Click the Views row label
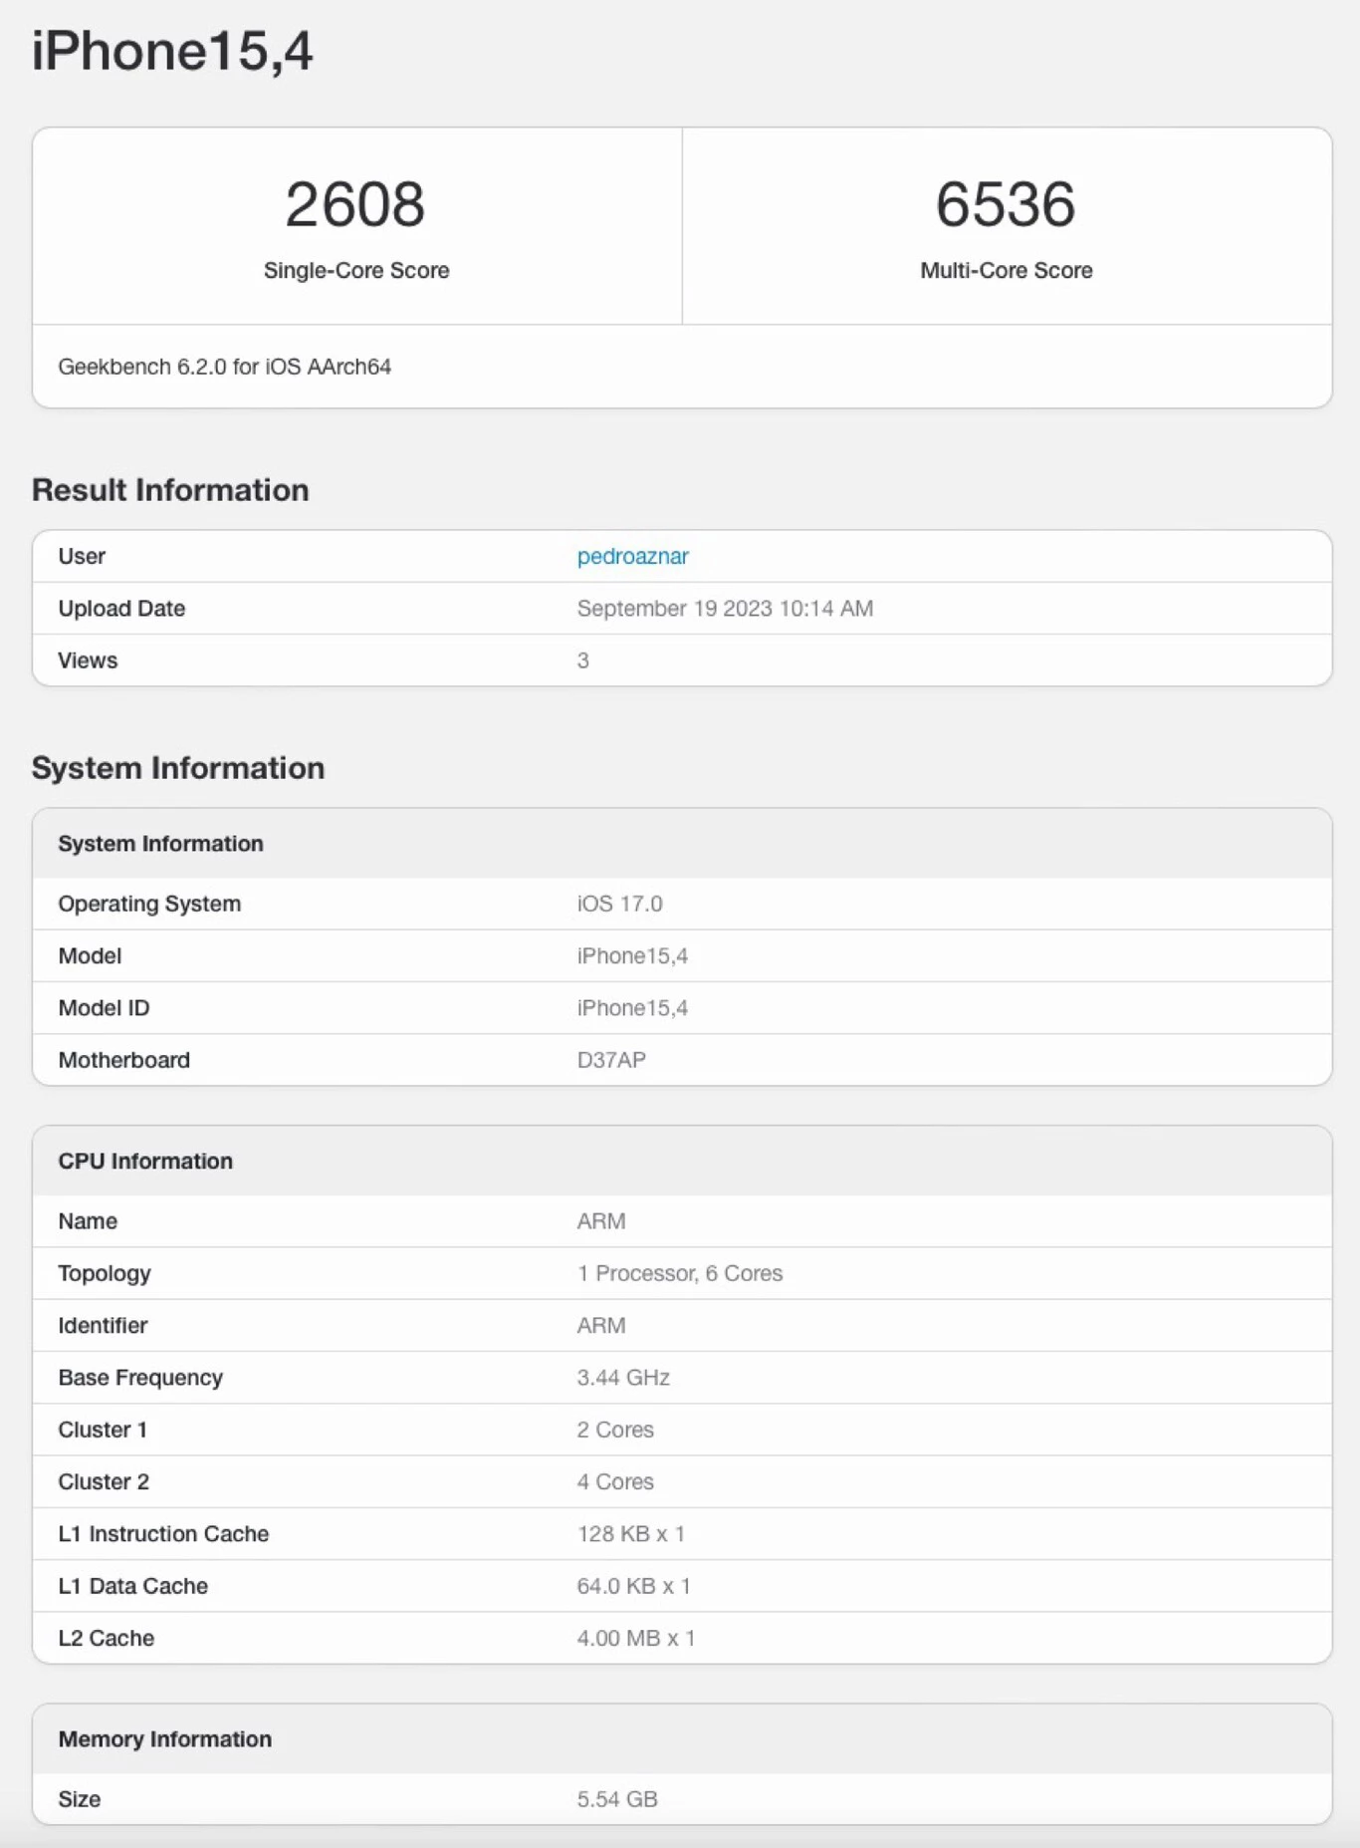The height and width of the screenshot is (1848, 1360). tap(88, 660)
